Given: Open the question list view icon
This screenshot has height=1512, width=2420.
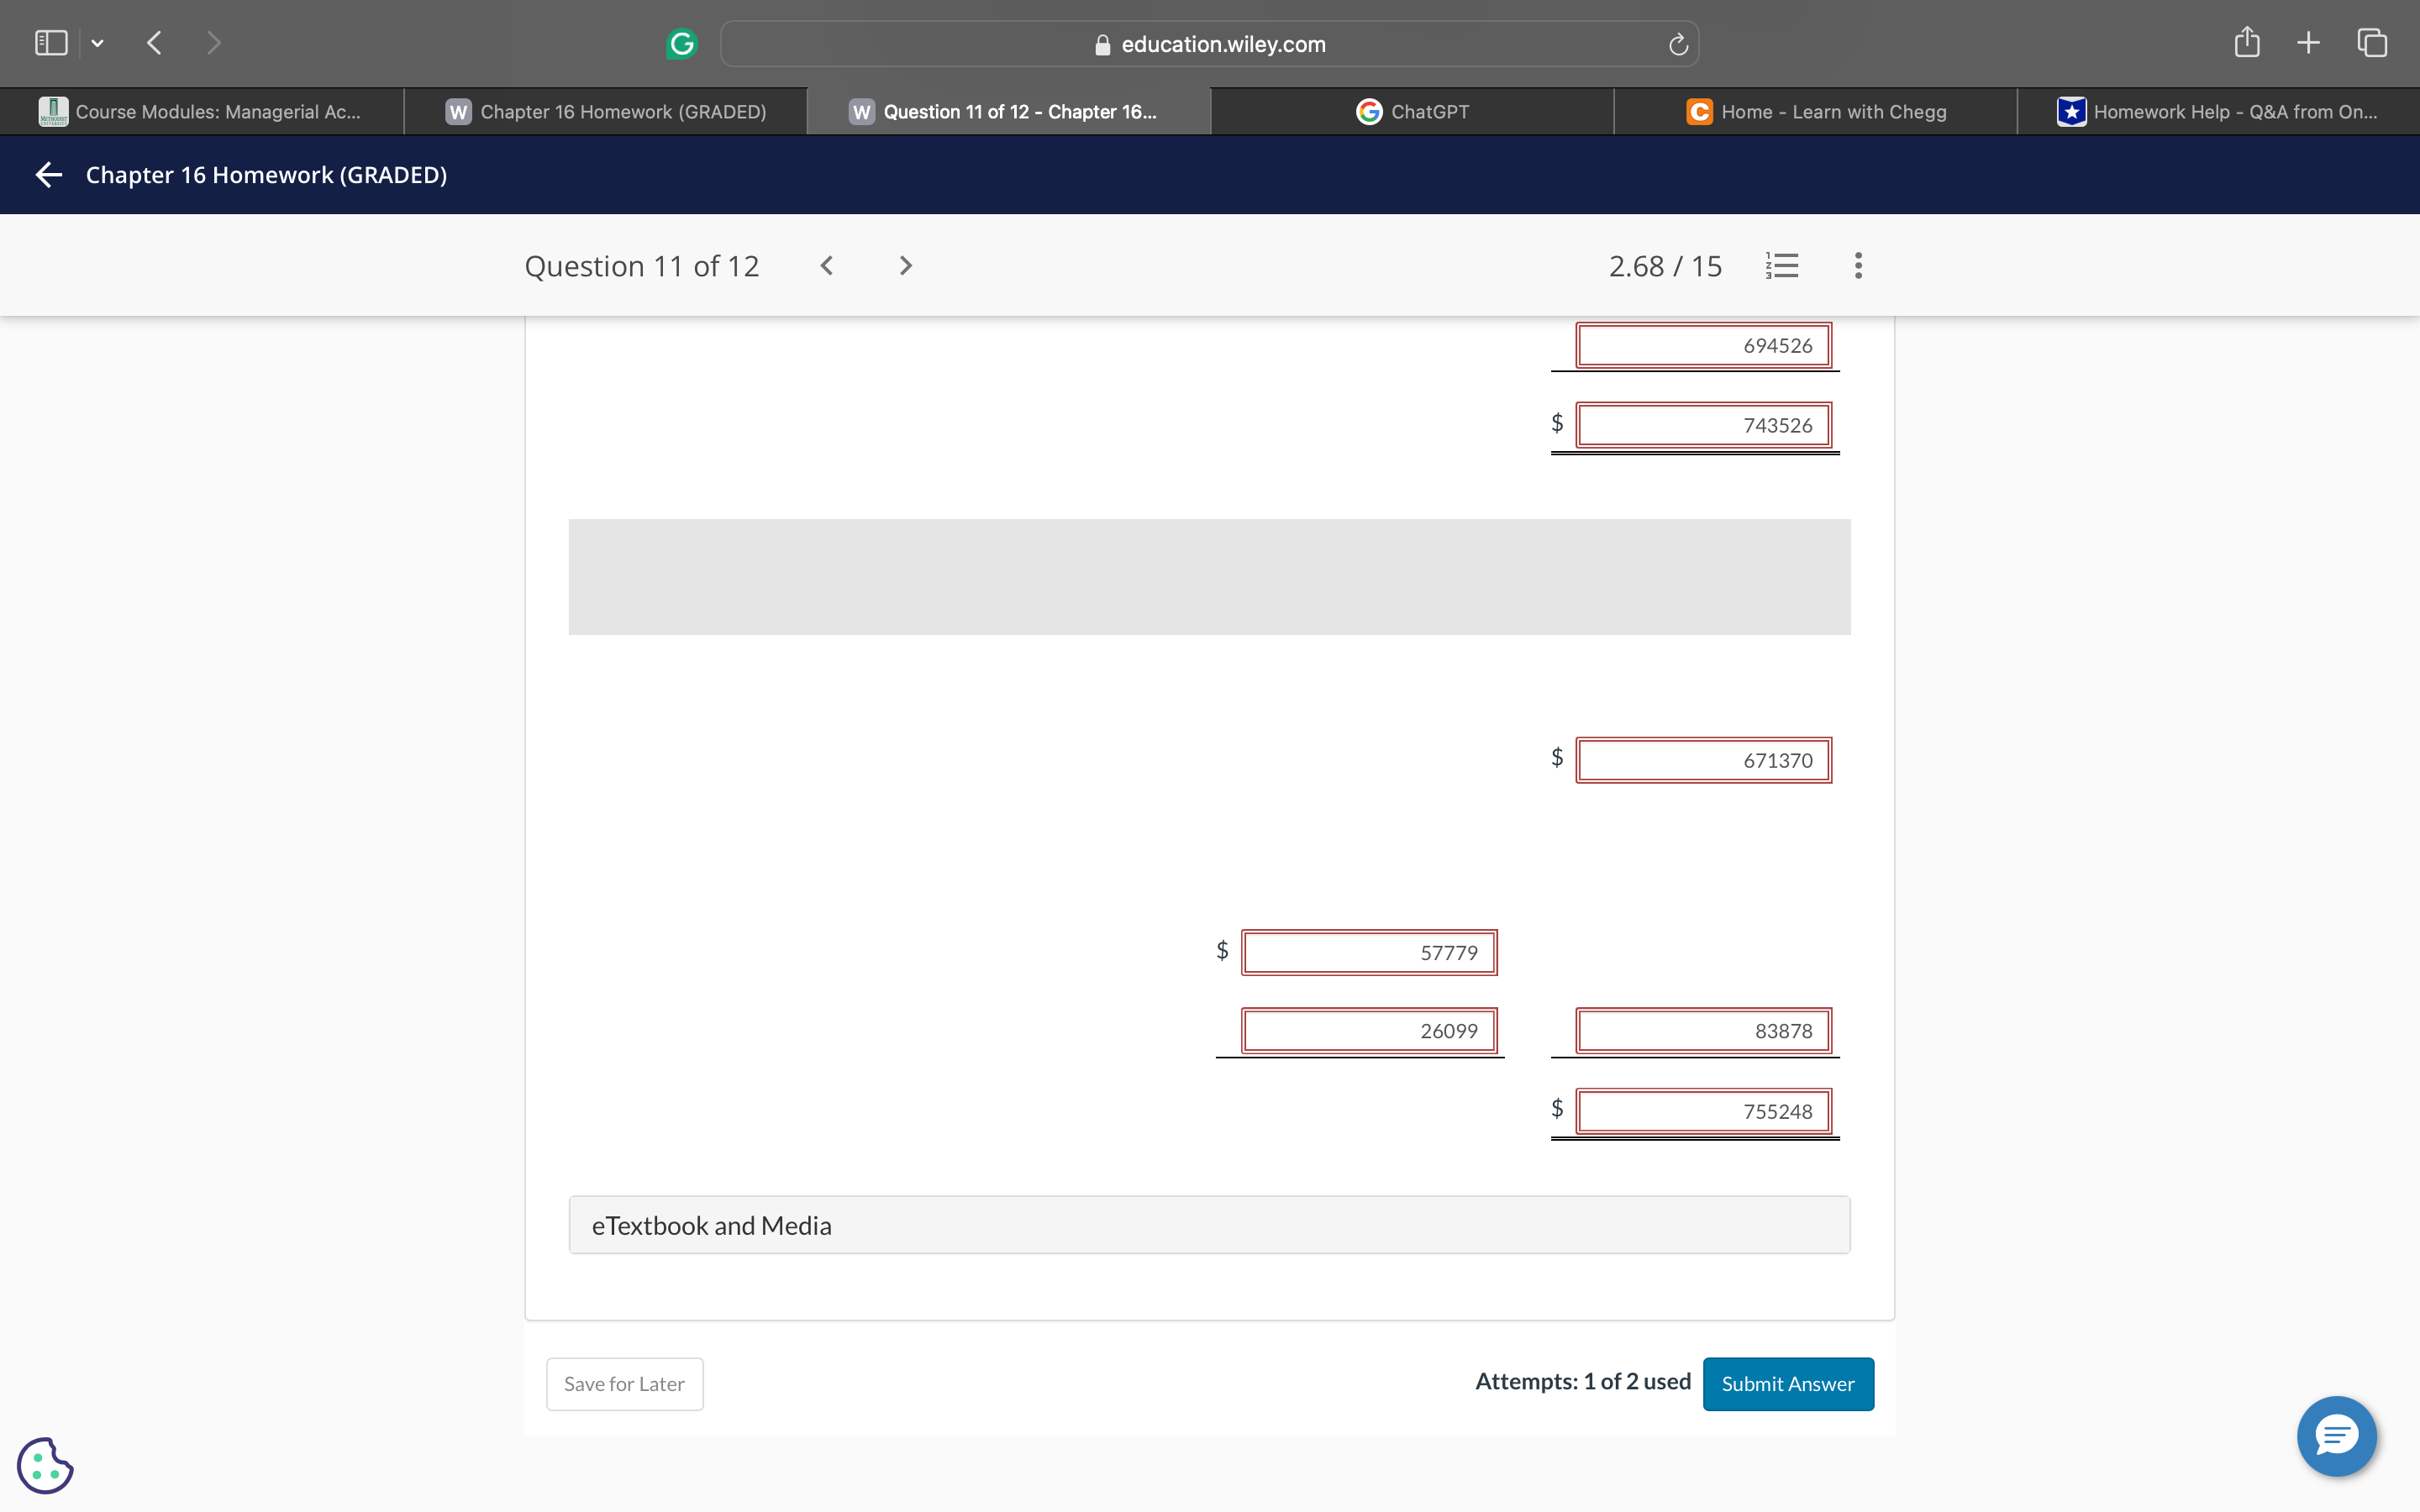Looking at the screenshot, I should 1782,265.
